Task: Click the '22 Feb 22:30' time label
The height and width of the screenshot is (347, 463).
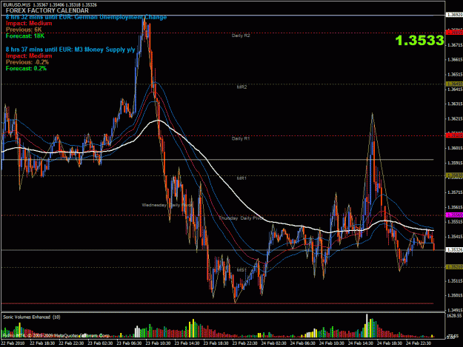Action: click(x=71, y=343)
